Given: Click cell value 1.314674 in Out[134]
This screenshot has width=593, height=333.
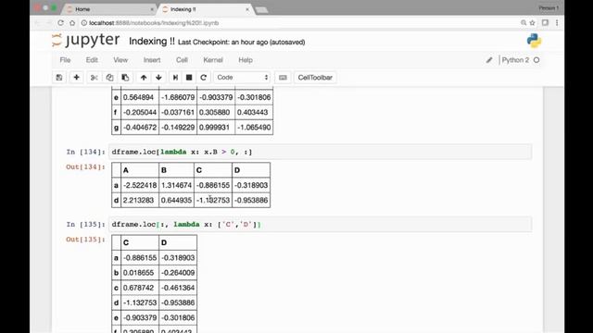Looking at the screenshot, I should 176,185.
